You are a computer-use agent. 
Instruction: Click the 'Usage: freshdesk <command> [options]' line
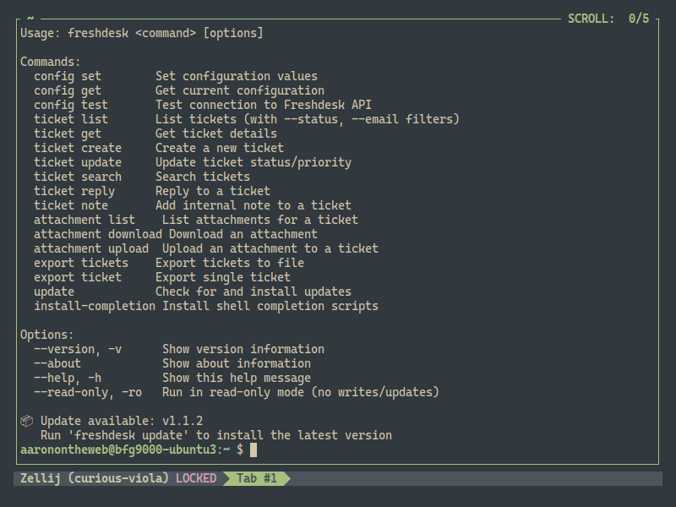point(142,33)
